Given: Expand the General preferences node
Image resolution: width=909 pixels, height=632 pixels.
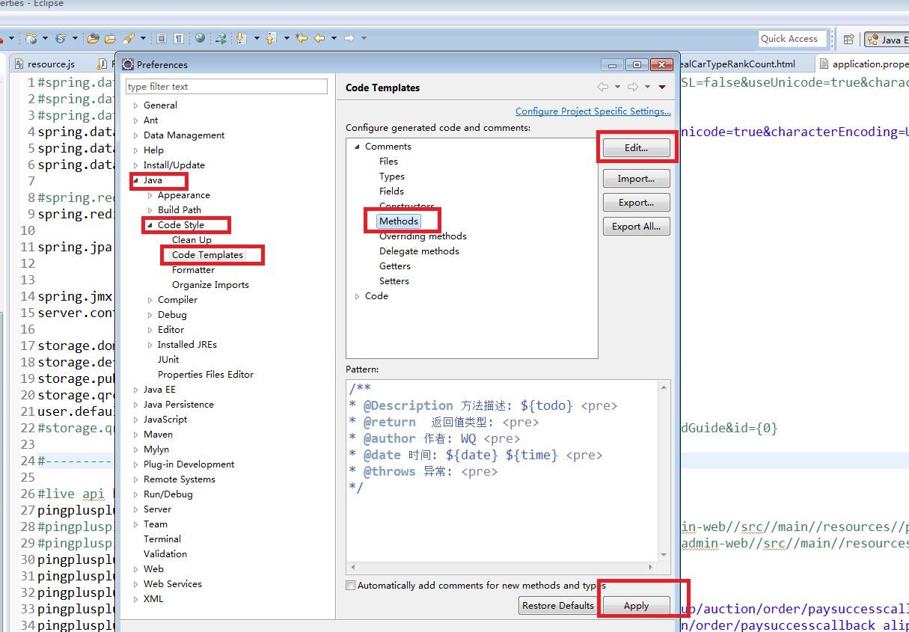Looking at the screenshot, I should (136, 105).
